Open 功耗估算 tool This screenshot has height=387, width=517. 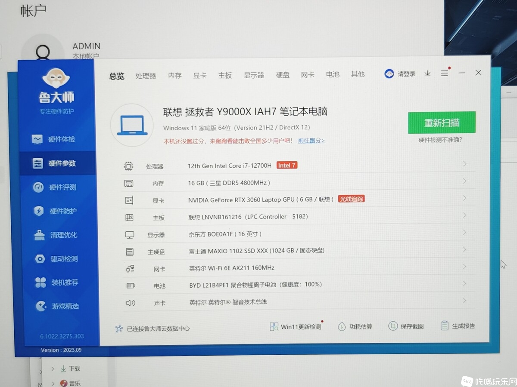(355, 326)
